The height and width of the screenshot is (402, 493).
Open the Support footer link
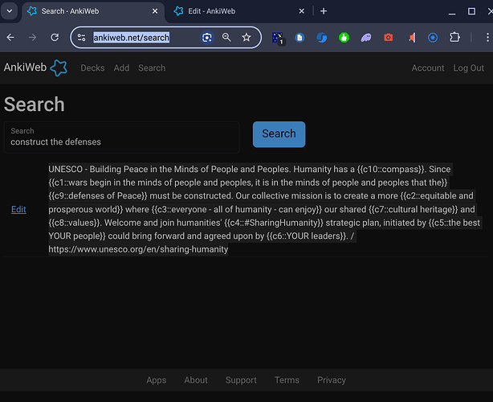coord(241,380)
